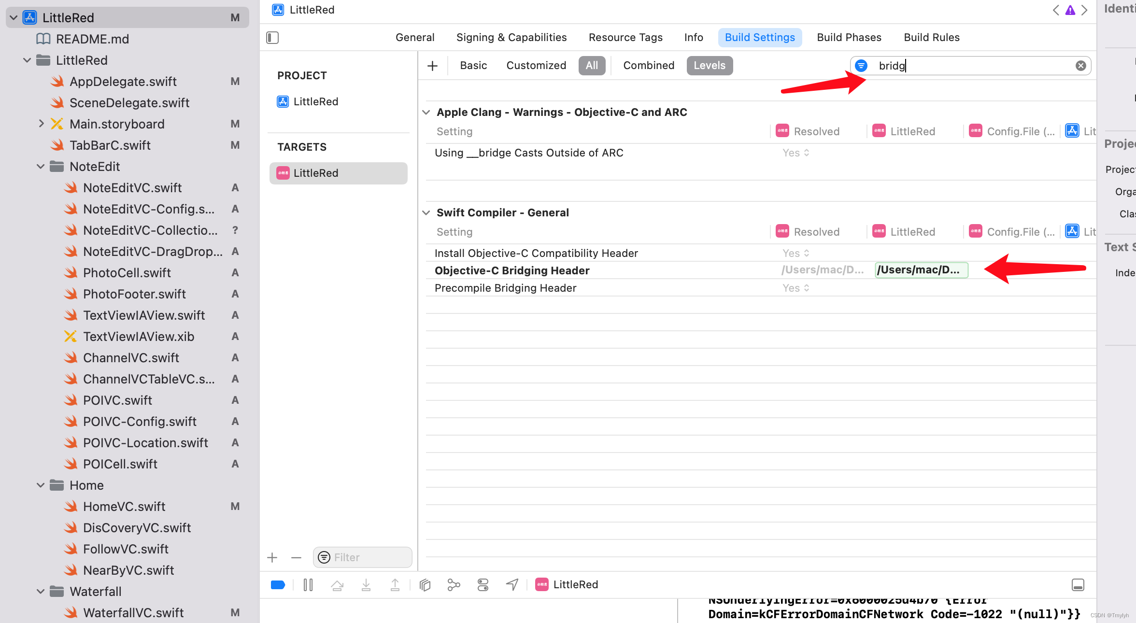
Task: Open POIVC-Location.swift file
Action: coord(145,443)
